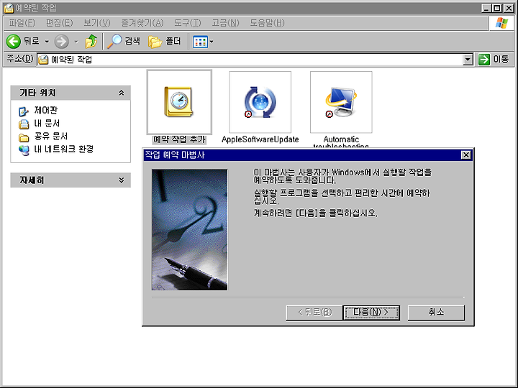Click the disabled Back (뒤로) wizard button
Image resolution: width=518 pixels, height=388 pixels.
pyautogui.click(x=314, y=312)
